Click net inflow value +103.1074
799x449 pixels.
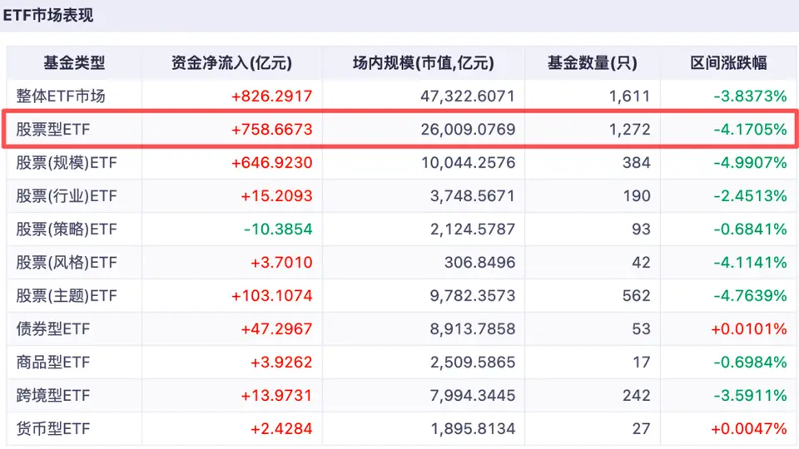(x=271, y=295)
